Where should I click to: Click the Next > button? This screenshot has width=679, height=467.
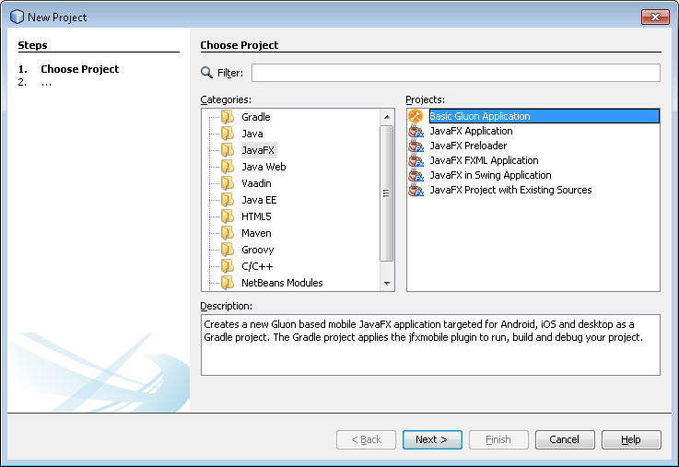(x=432, y=439)
